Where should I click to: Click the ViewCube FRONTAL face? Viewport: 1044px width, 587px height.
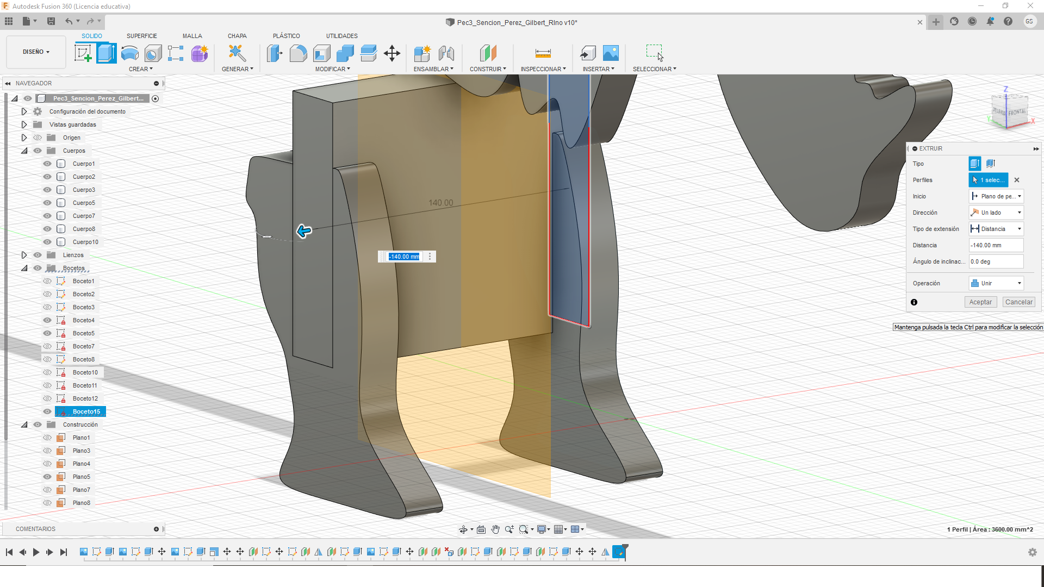1017,112
